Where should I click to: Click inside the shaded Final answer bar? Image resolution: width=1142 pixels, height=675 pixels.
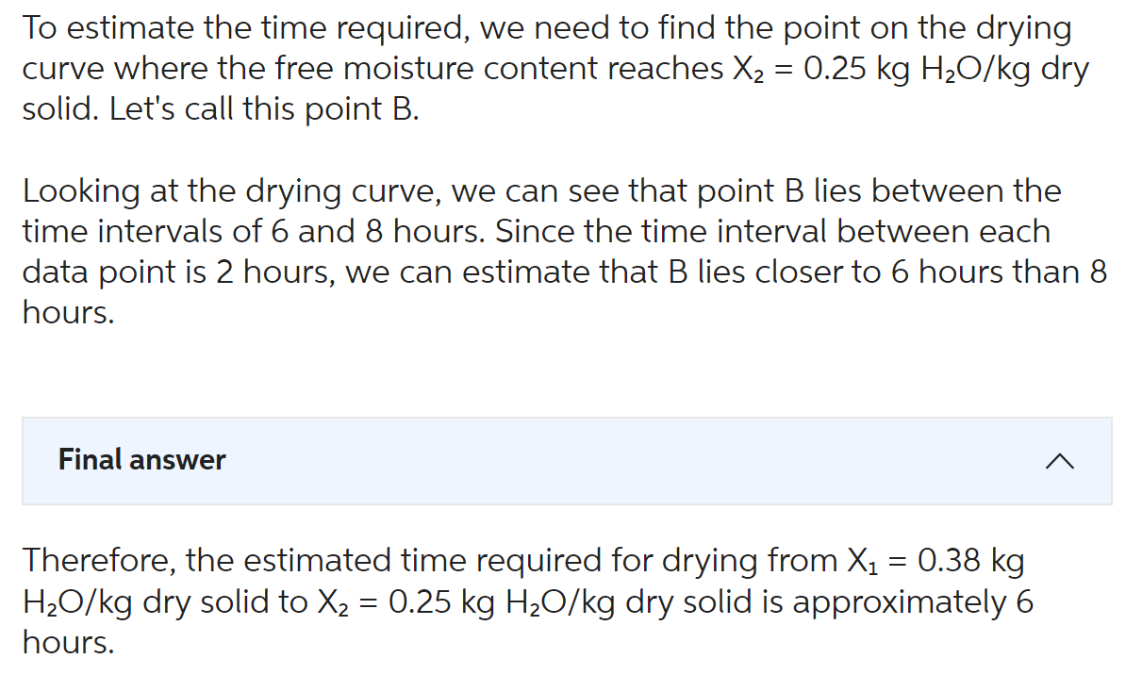566,461
